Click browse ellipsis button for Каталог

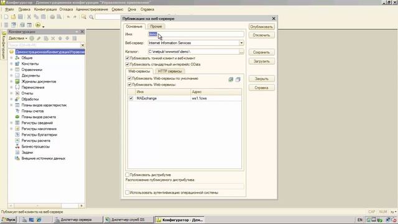pyautogui.click(x=241, y=52)
